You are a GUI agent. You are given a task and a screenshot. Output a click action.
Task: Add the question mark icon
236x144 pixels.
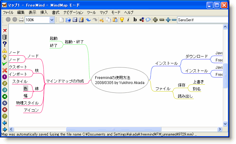pyautogui.click(x=5, y=44)
